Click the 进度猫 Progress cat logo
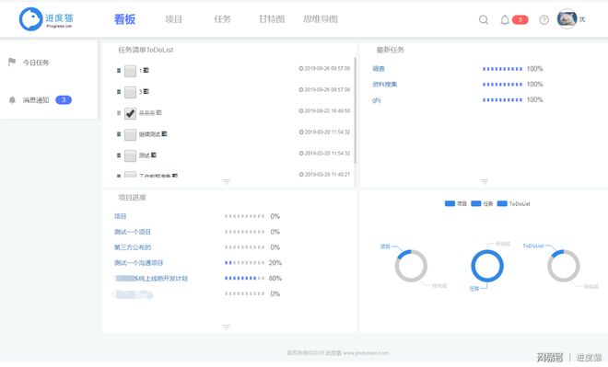The height and width of the screenshot is (367, 608). coord(47,19)
